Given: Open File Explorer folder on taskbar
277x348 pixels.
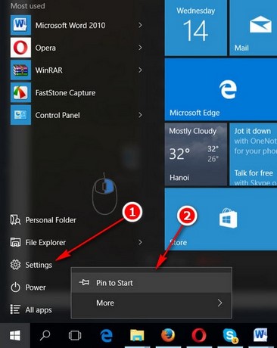Looking at the screenshot, I should tap(137, 335).
